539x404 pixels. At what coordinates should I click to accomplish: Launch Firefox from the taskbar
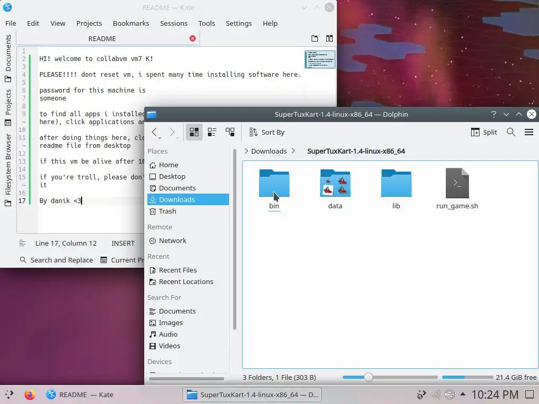pos(30,395)
